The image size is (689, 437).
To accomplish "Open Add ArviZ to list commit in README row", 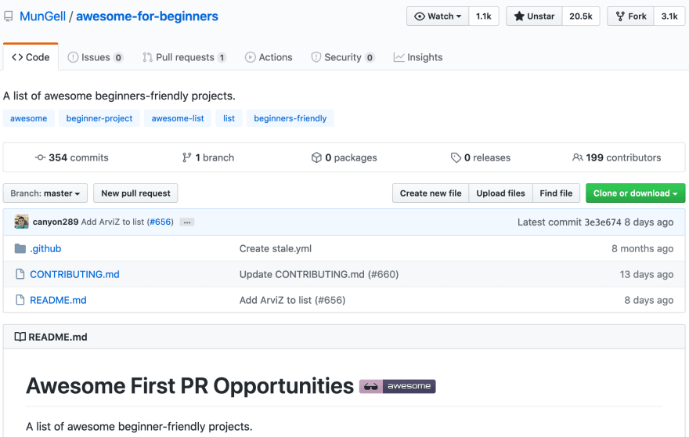I will tap(293, 300).
